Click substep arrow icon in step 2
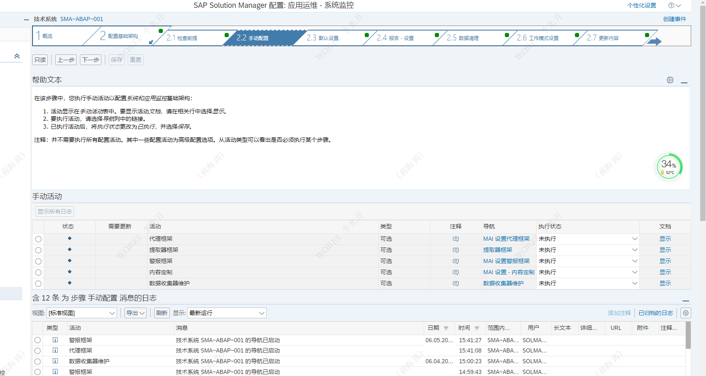 pyautogui.click(x=151, y=42)
